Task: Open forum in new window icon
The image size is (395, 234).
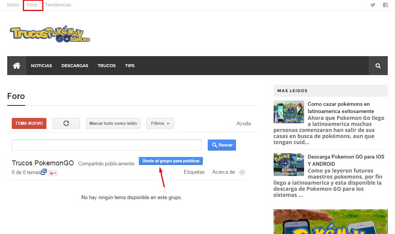Action: tap(44, 172)
